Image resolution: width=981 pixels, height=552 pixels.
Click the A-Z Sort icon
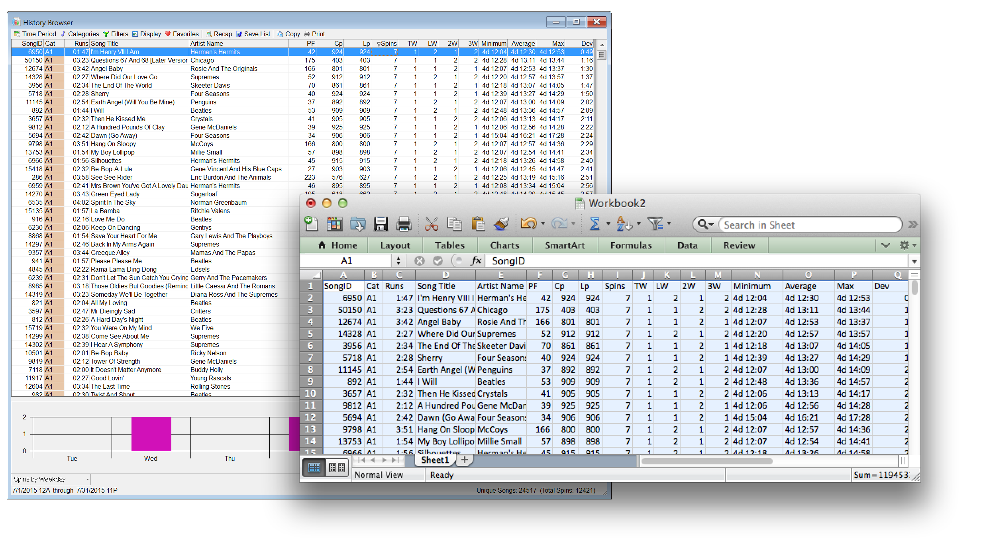click(624, 224)
